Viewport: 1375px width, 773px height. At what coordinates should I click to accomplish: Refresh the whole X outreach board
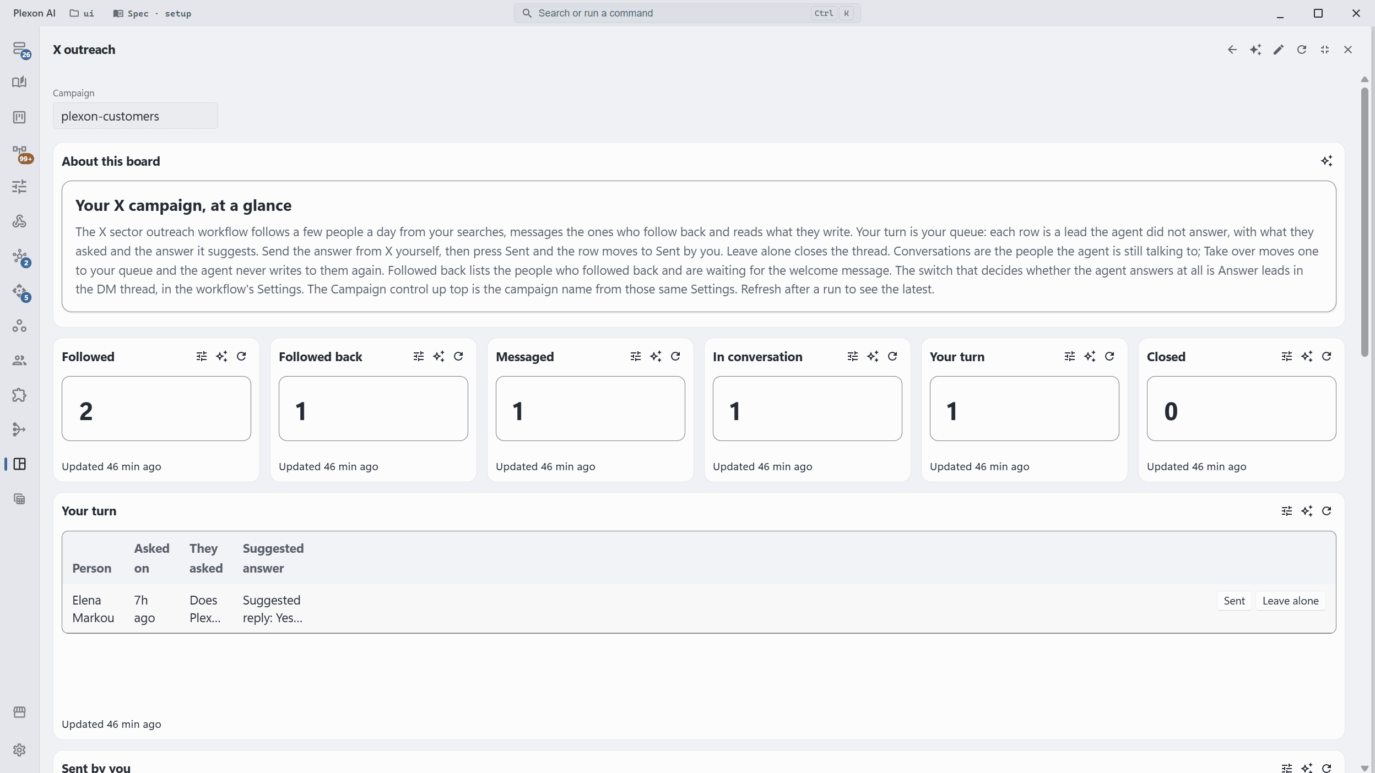click(1302, 50)
